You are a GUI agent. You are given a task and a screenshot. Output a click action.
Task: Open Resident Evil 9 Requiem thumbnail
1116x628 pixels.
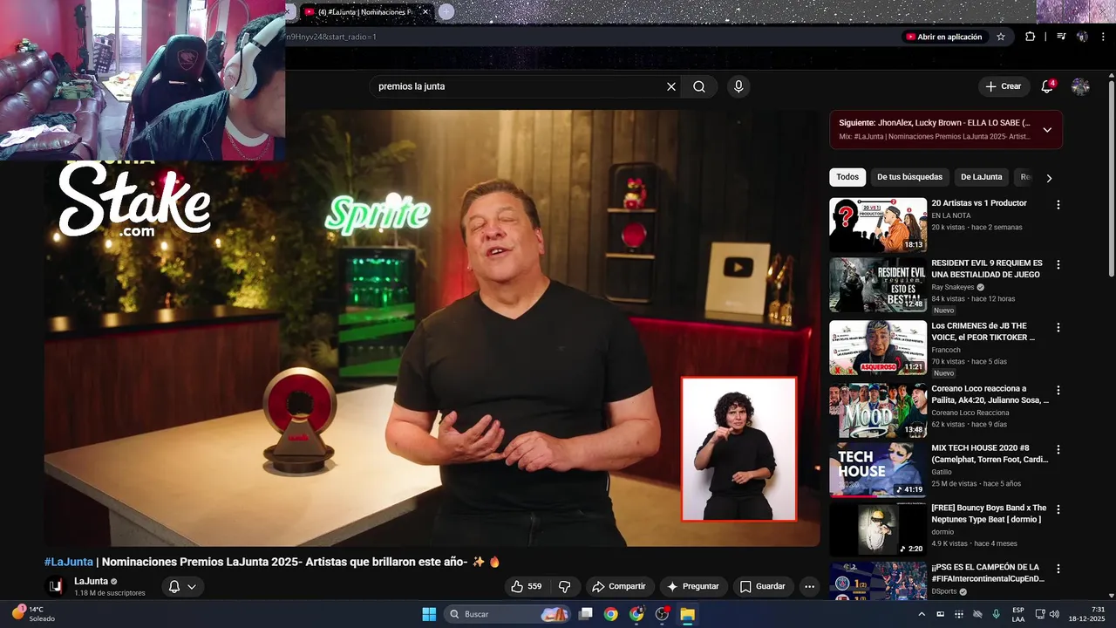tap(878, 284)
